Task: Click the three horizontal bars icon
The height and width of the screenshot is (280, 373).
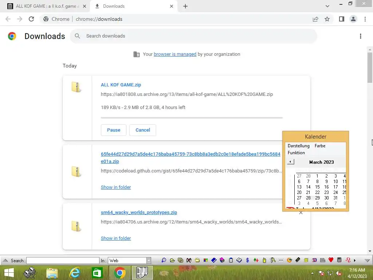Action: click(323, 260)
